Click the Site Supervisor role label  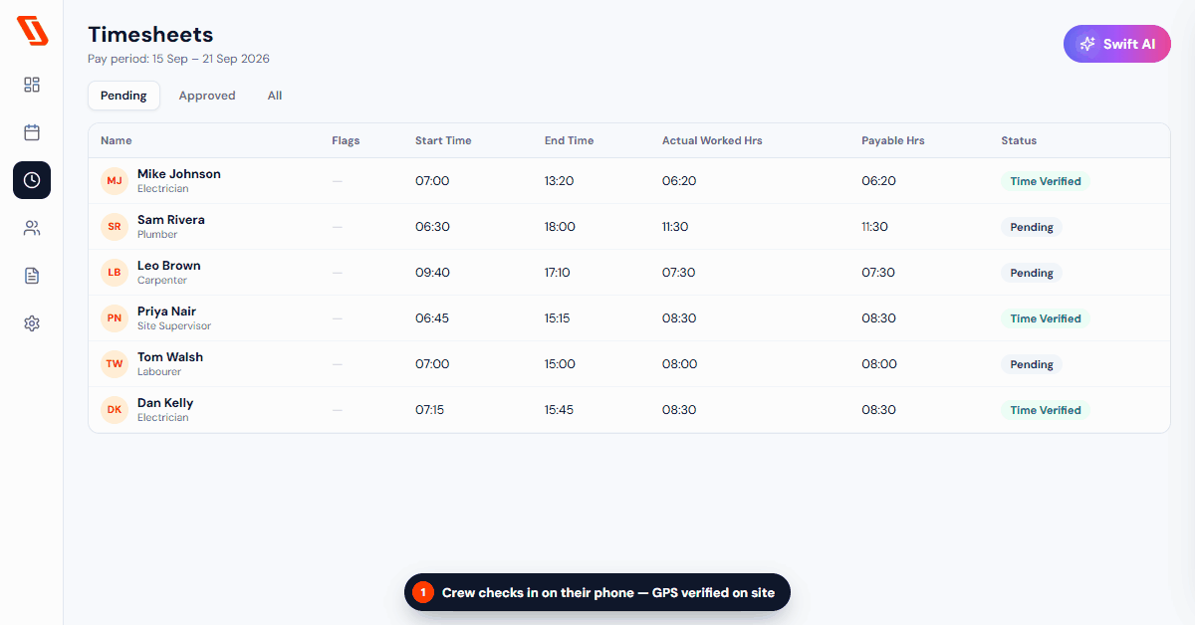click(x=174, y=326)
